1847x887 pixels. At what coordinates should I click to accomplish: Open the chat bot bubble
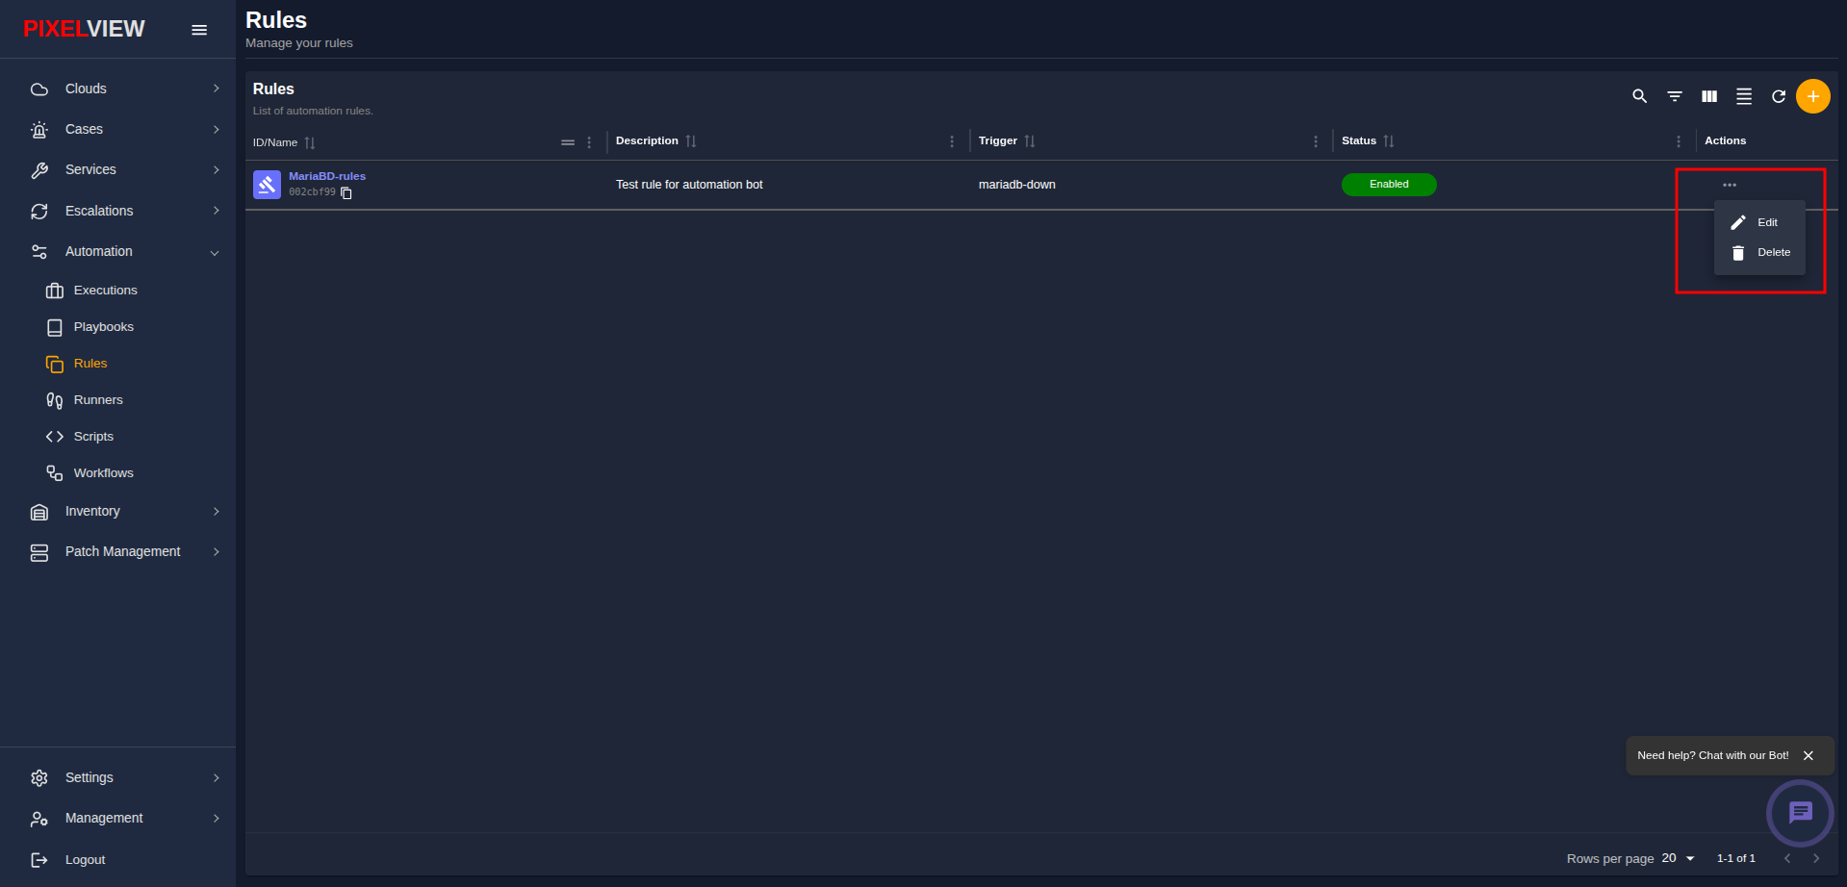point(1800,813)
